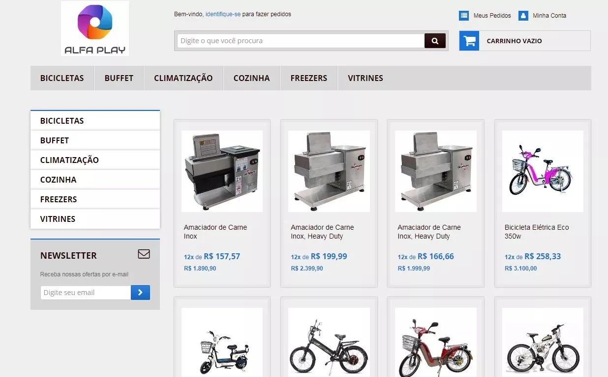Select Cozinha in sidebar categories
The width and height of the screenshot is (608, 377).
click(x=95, y=180)
